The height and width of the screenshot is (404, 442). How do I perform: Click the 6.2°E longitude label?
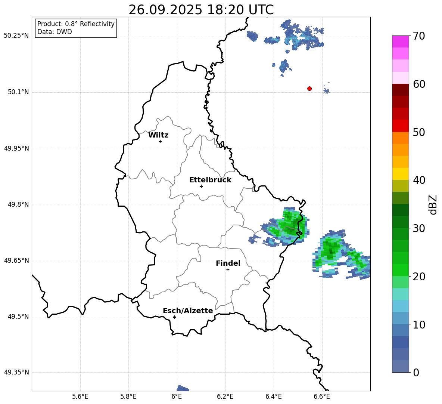(225, 397)
